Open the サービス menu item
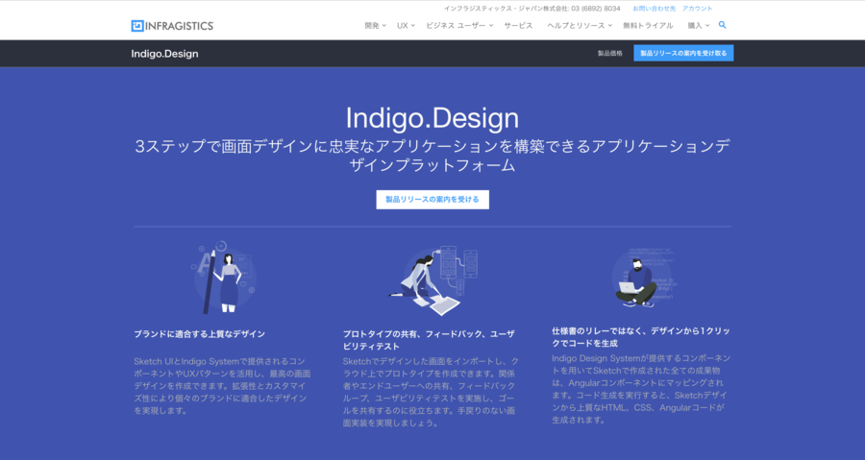Viewport: 865px width, 460px height. coord(518,26)
